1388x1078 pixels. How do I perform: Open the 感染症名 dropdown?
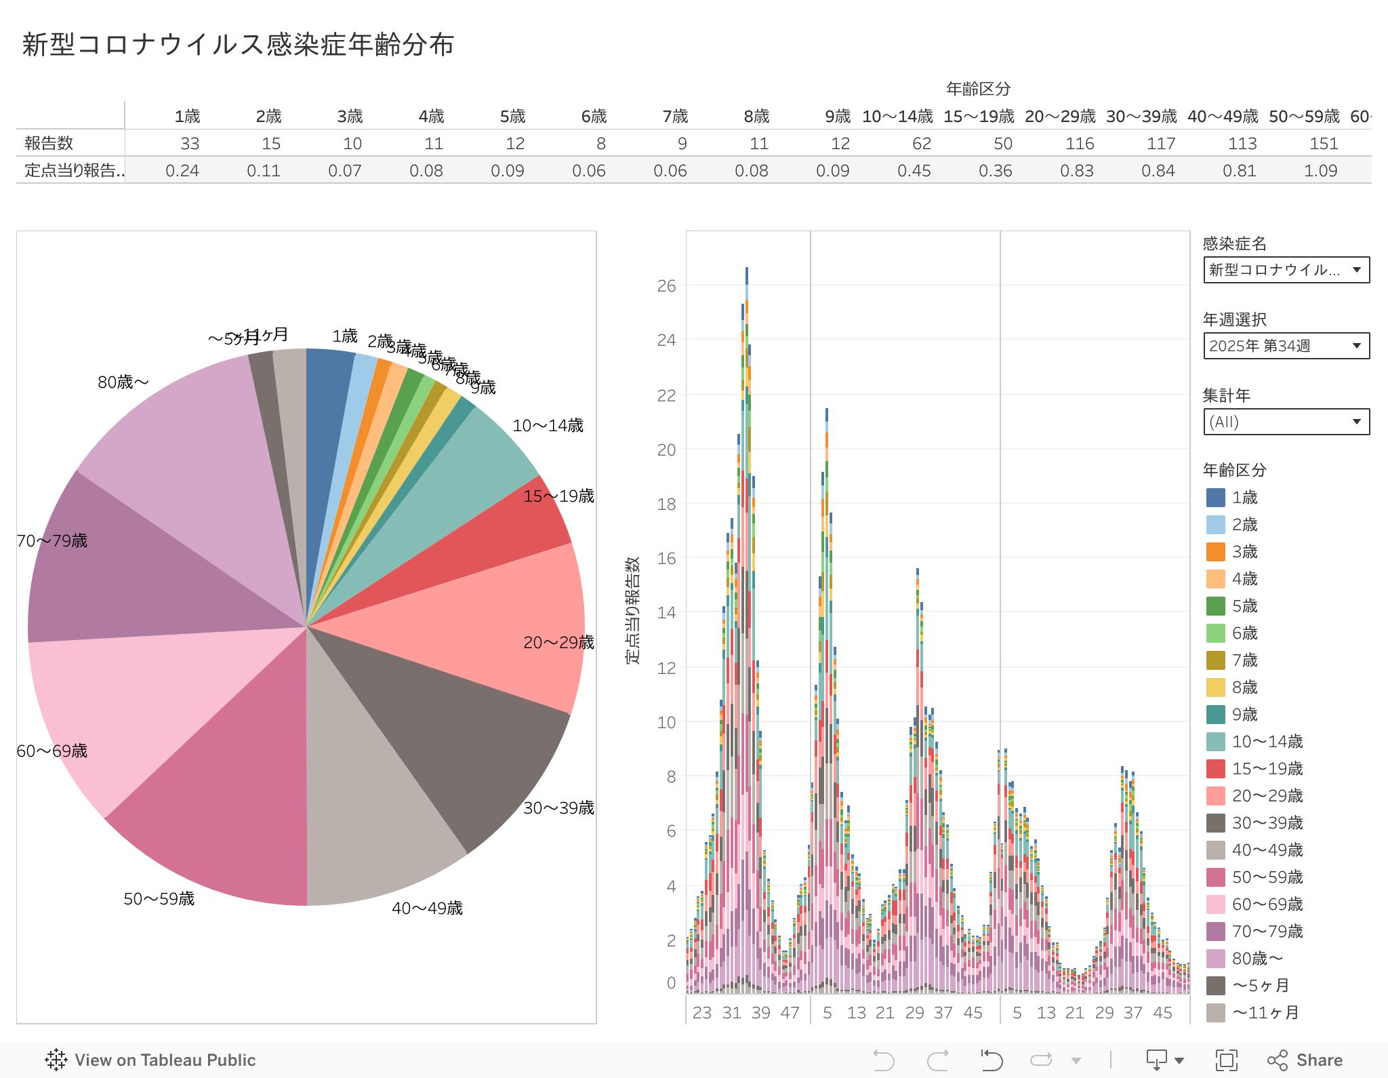(x=1286, y=270)
